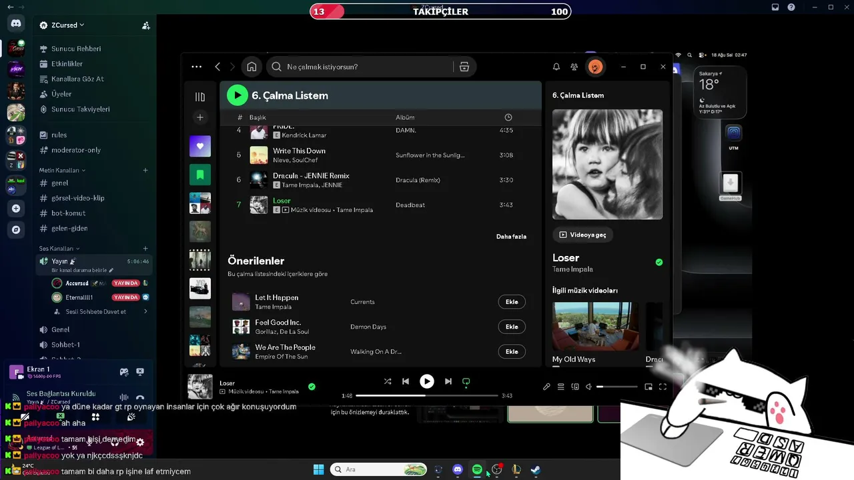Collapse the Metin Kanalları category
854x480 pixels.
point(62,170)
